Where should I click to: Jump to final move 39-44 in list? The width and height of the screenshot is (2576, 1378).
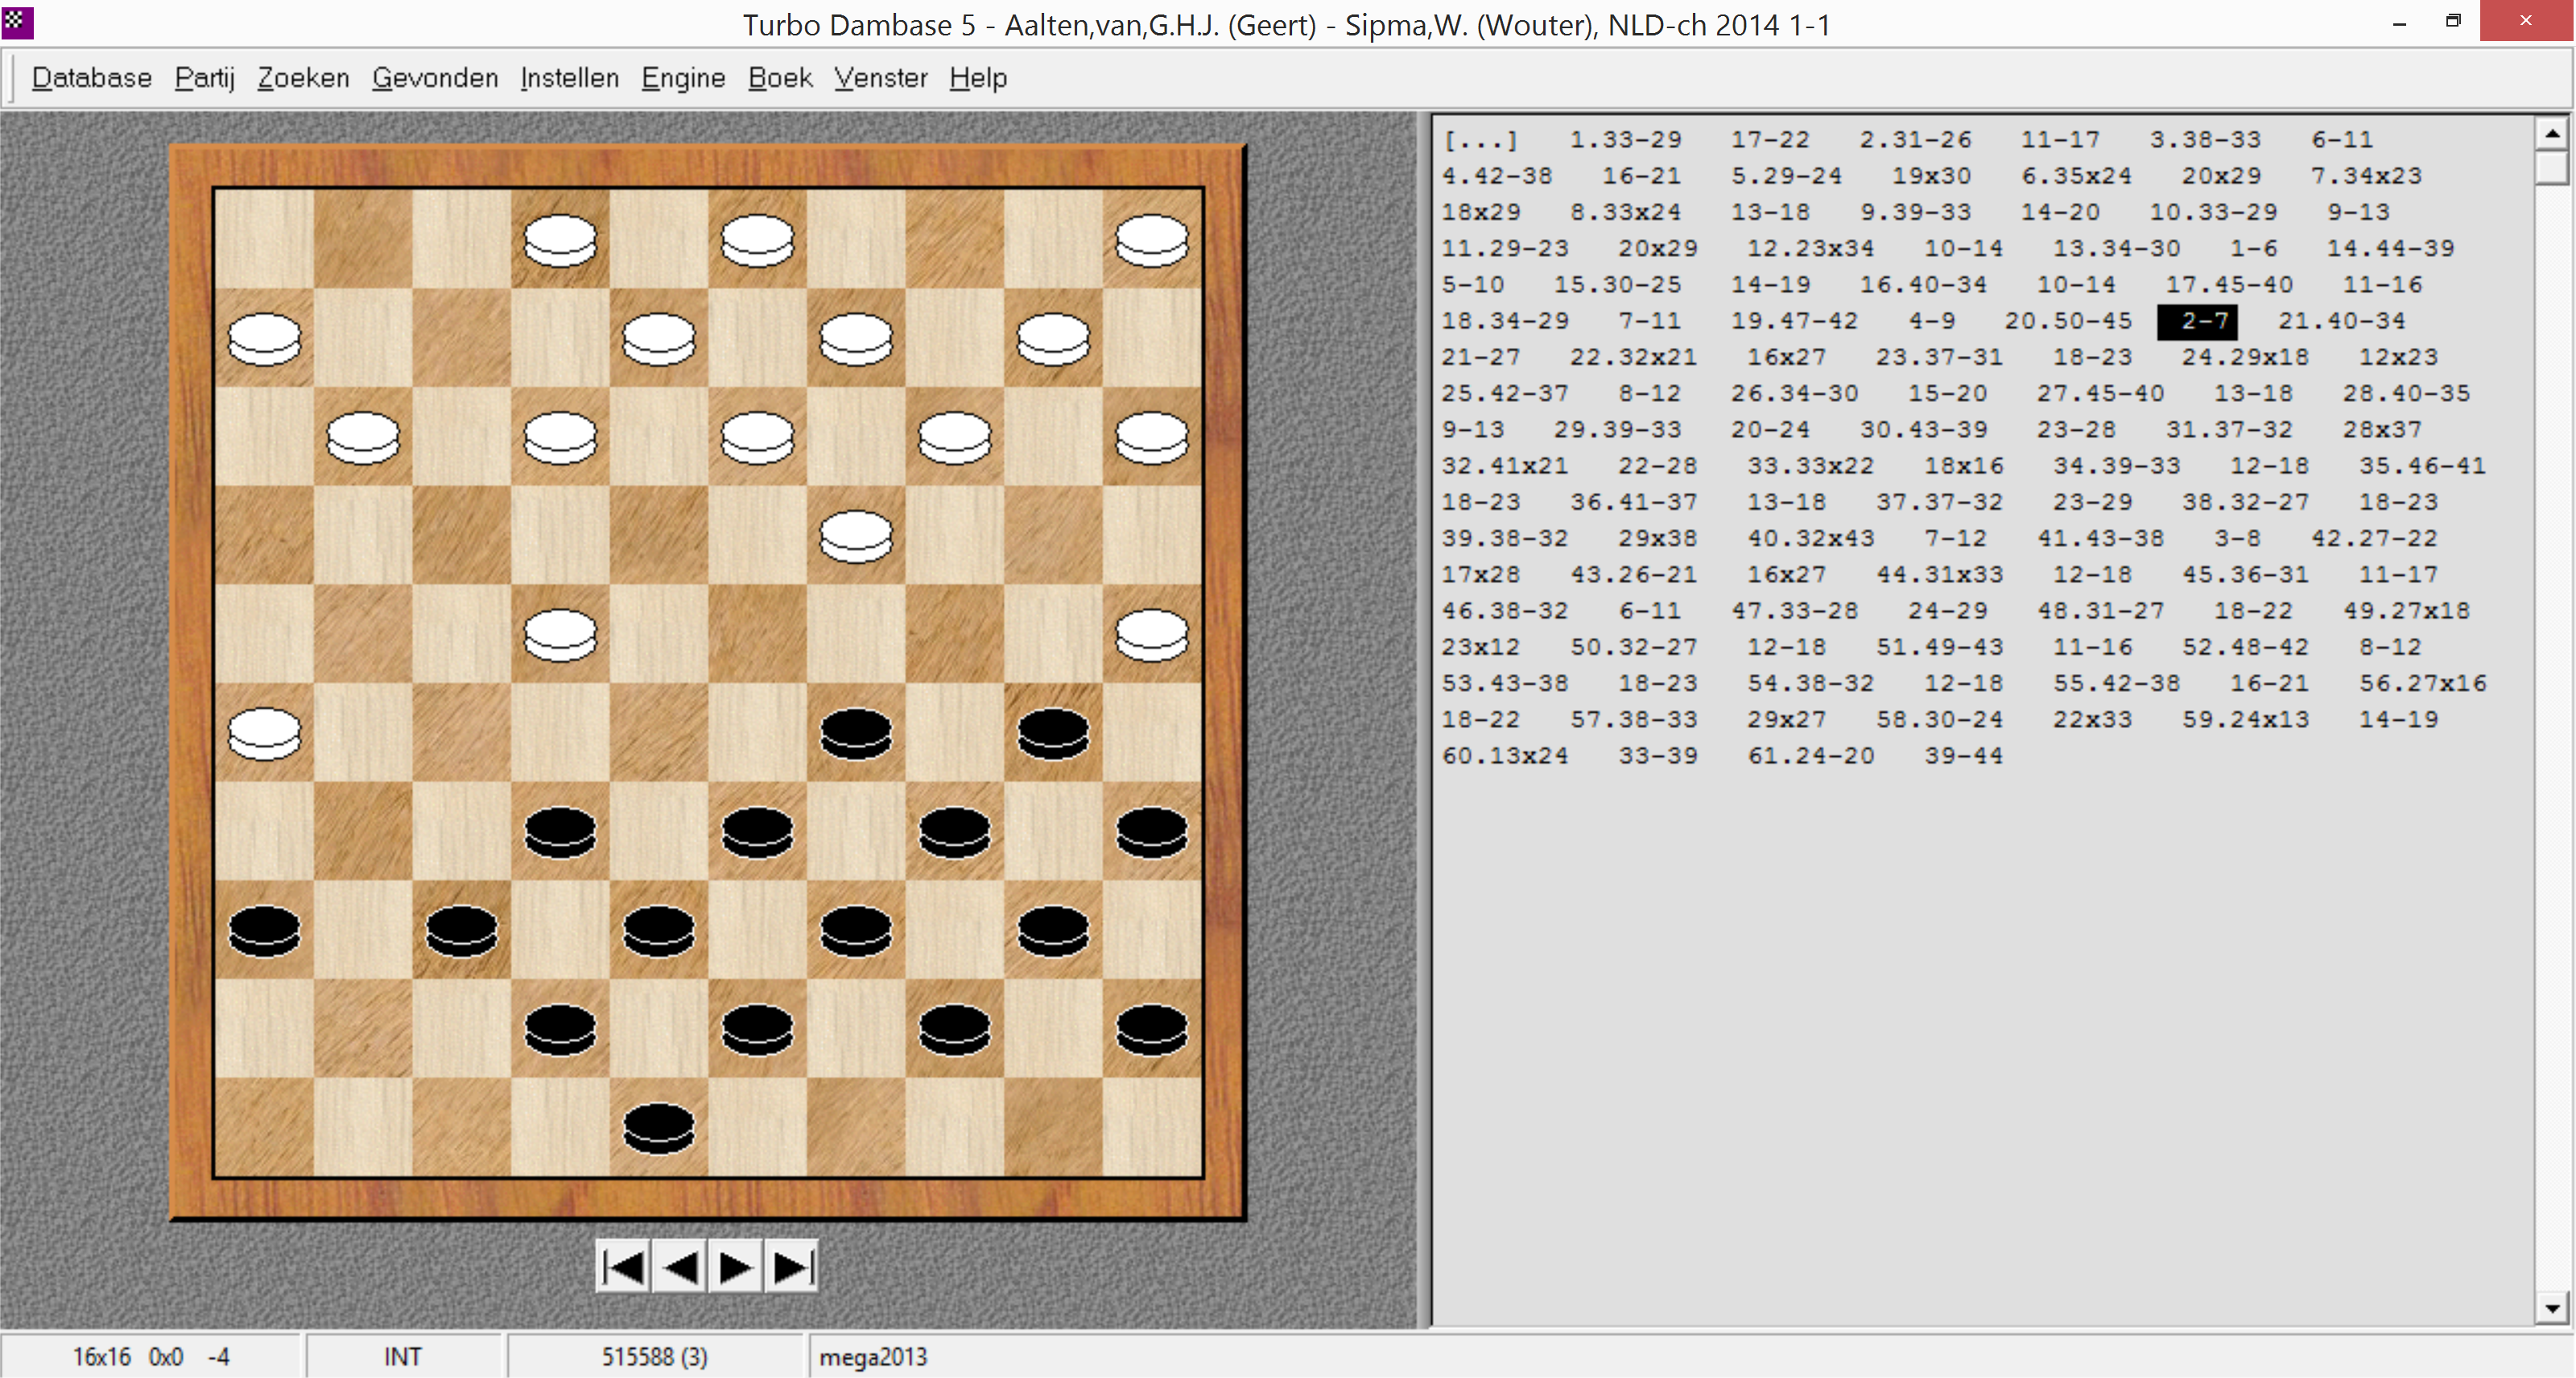coord(1963,756)
